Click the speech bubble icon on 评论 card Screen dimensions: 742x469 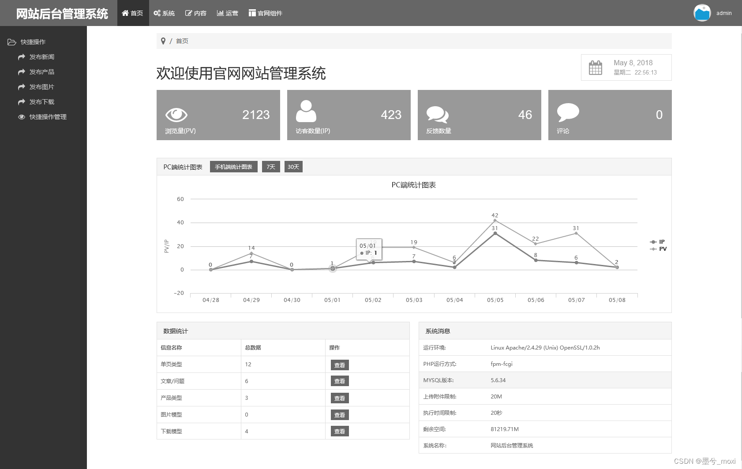pos(568,112)
